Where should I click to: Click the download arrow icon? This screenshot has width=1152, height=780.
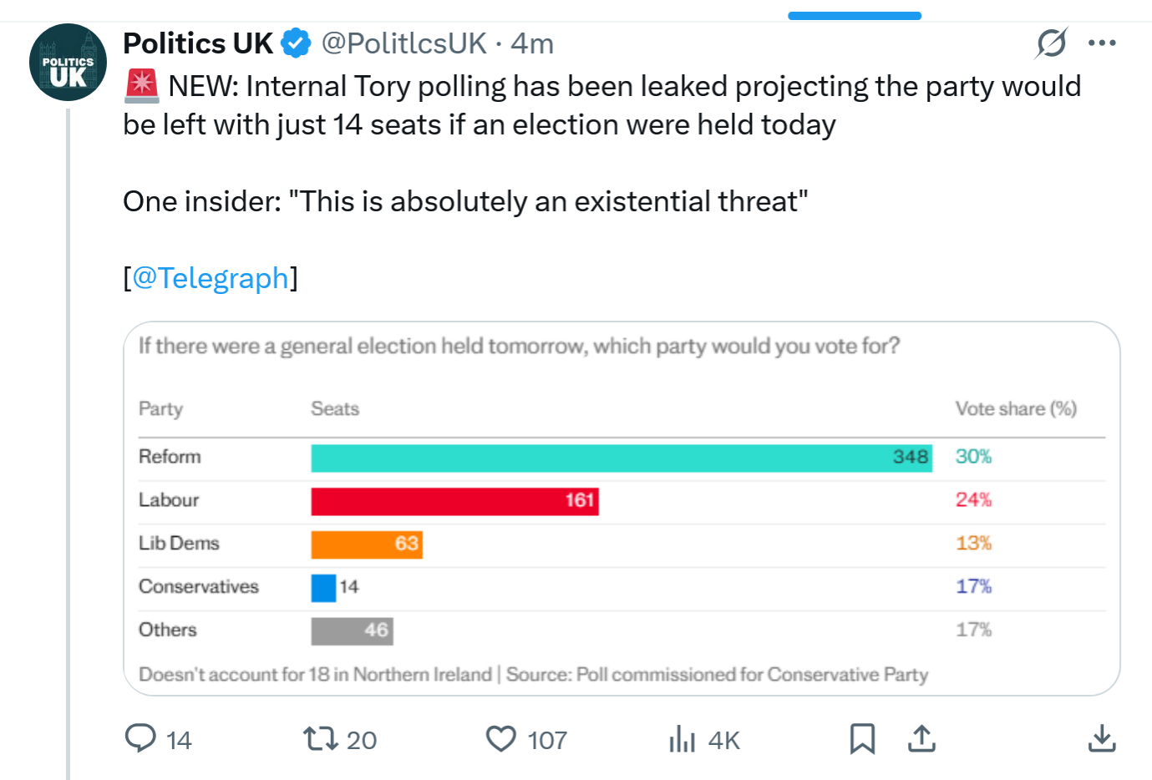1102,738
